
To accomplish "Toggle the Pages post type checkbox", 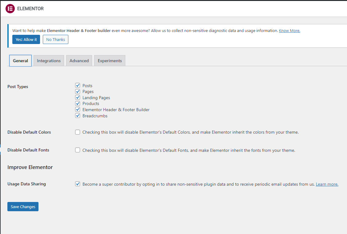I will 78,91.
